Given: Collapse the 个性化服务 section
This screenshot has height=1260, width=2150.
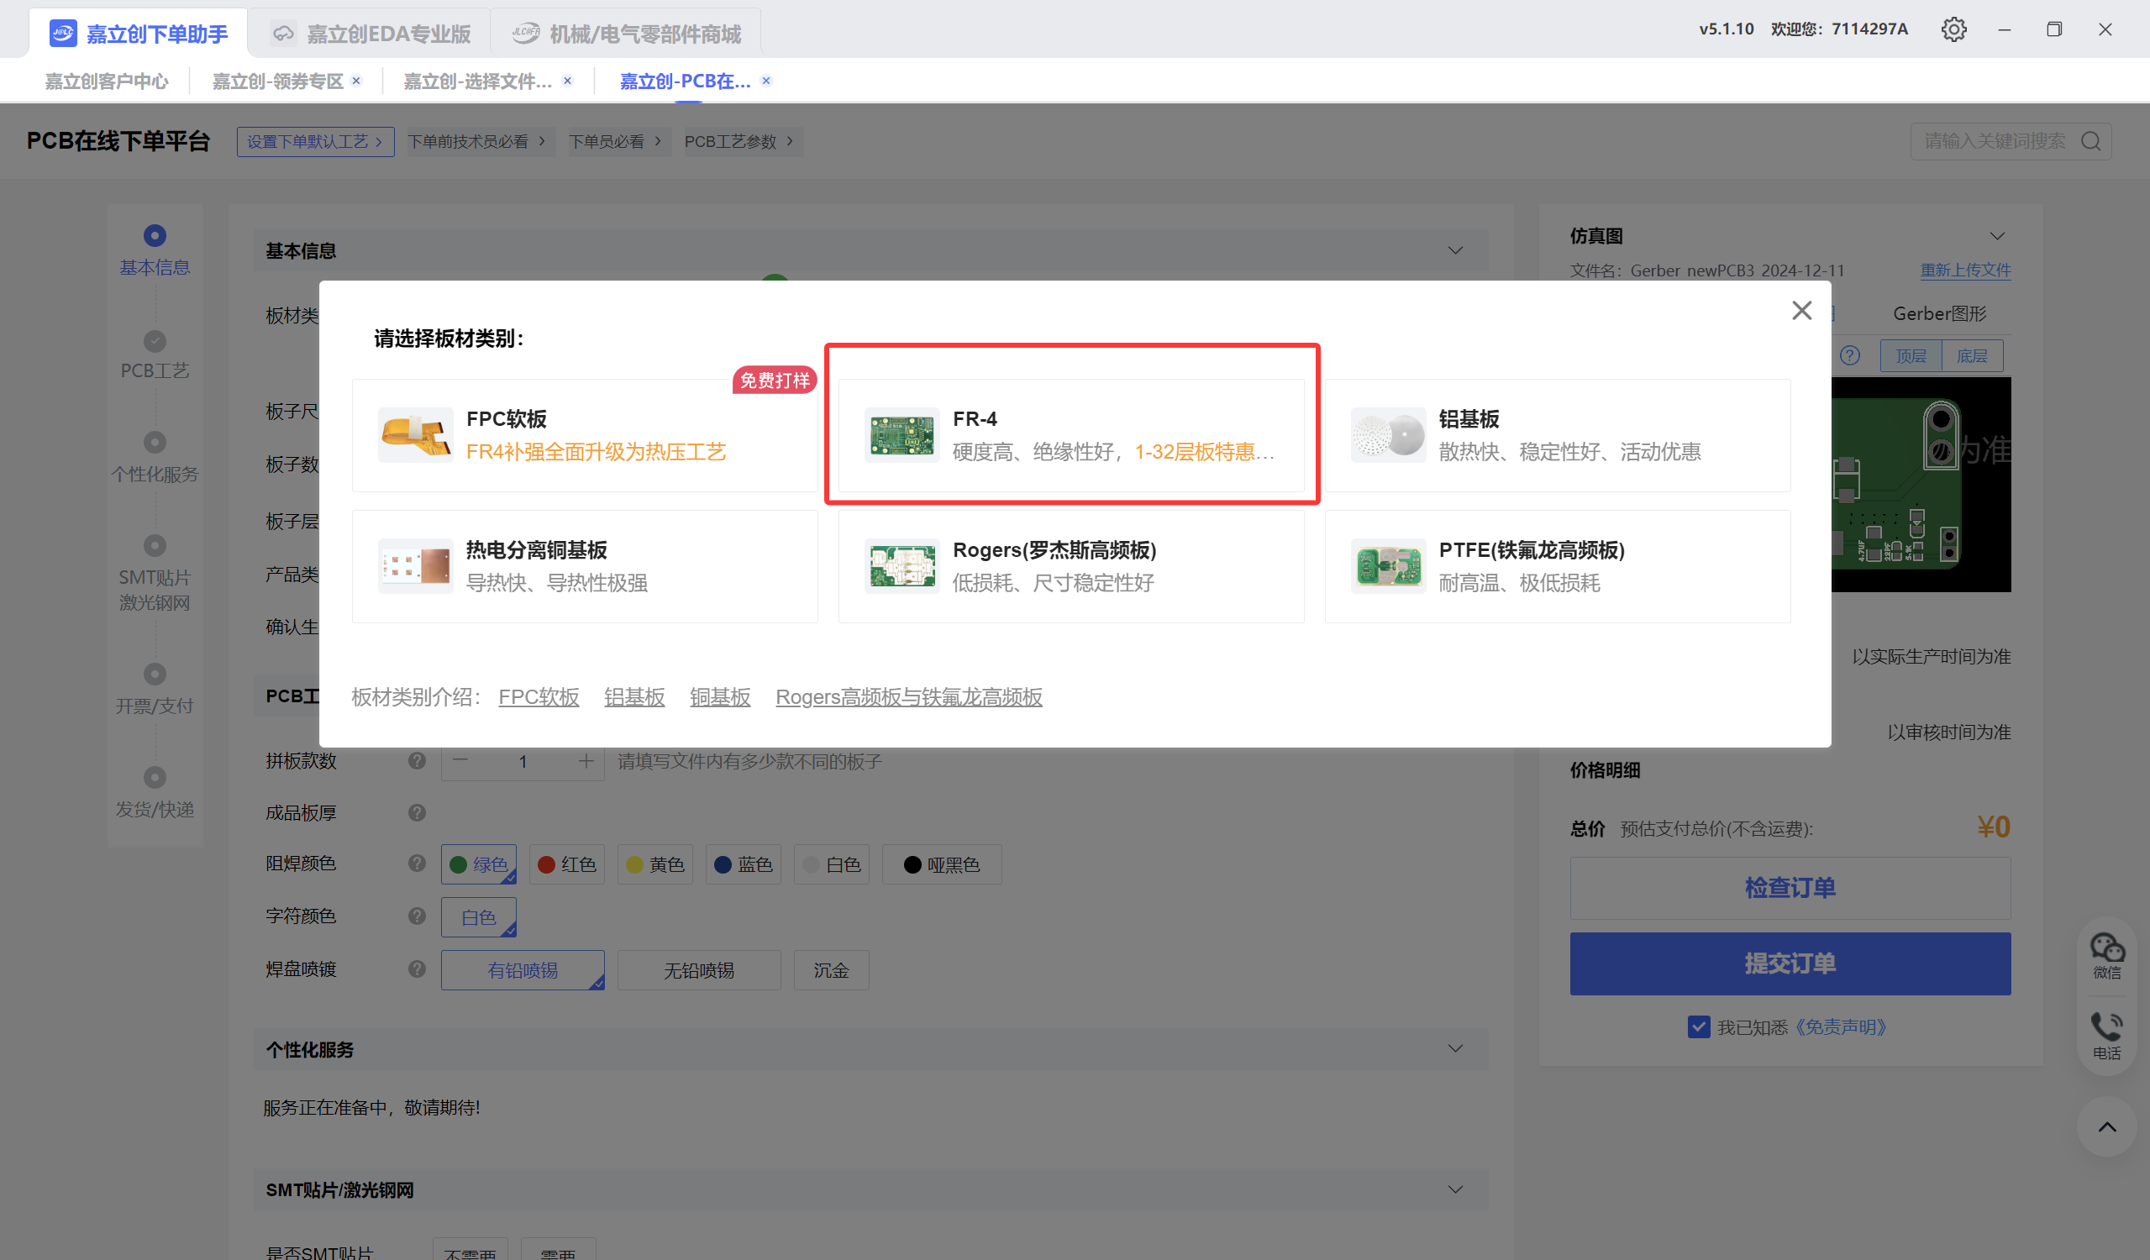Looking at the screenshot, I should point(1455,1048).
